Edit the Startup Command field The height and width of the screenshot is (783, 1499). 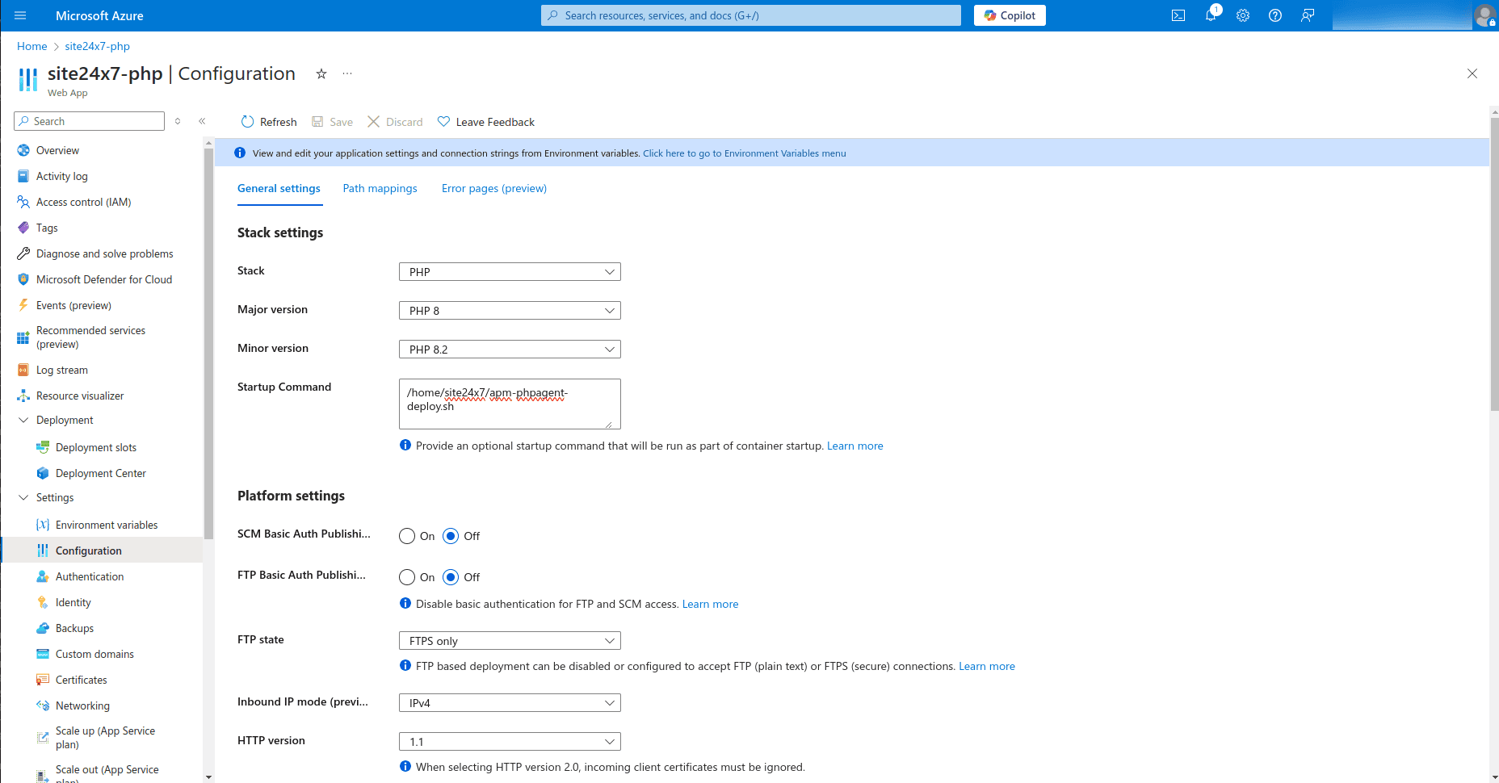509,404
